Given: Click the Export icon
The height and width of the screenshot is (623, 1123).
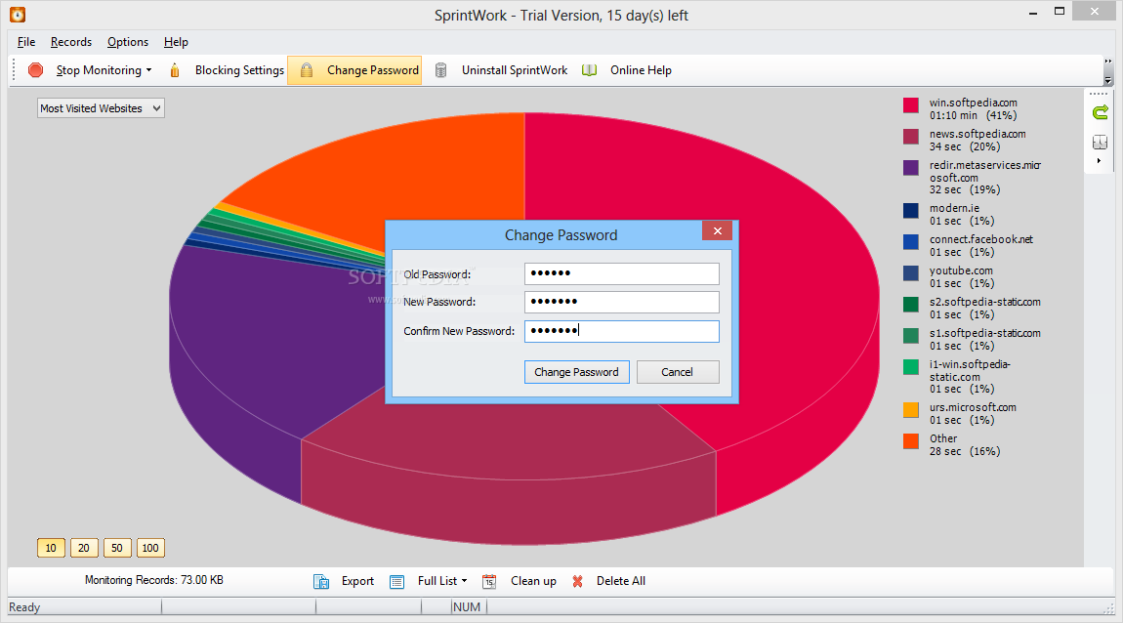Looking at the screenshot, I should click(321, 581).
